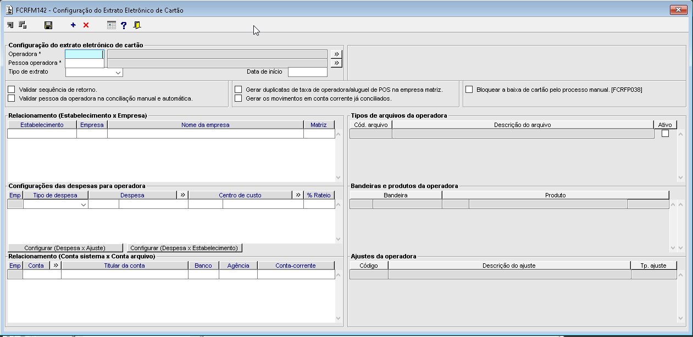Click the Conta-corrente column header
Viewport: 693px width, 337px height.
(x=296, y=266)
